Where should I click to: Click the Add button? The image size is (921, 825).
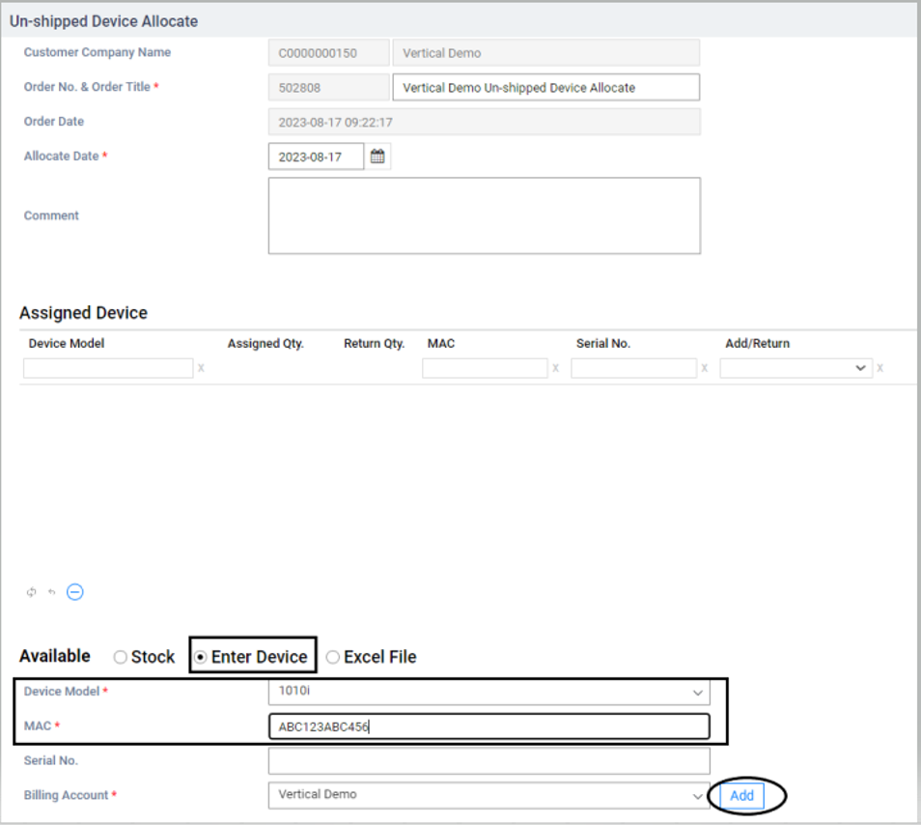(x=741, y=796)
